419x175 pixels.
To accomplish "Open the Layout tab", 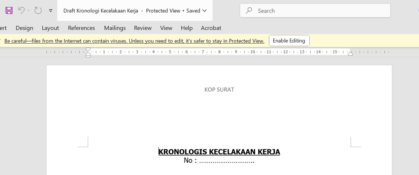I will tap(50, 28).
